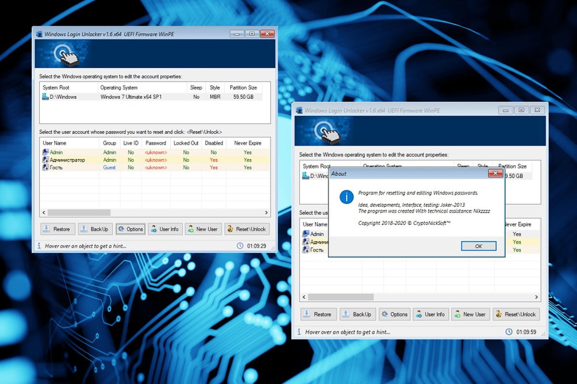577x384 pixels.
Task: Click title bar app icon of left window
Action: click(39, 34)
